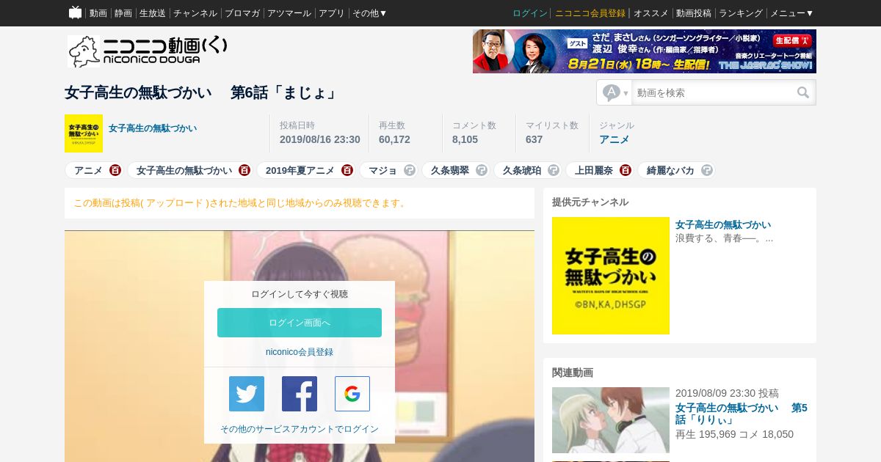This screenshot has height=462, width=881.
Task: Open the Niconico Douga logo homepage
Action: (148, 51)
